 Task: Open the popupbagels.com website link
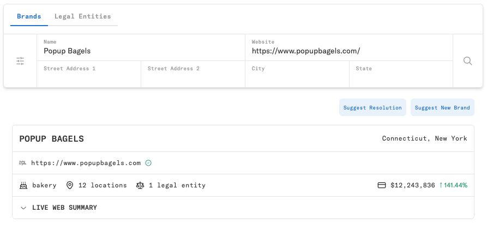click(86, 163)
